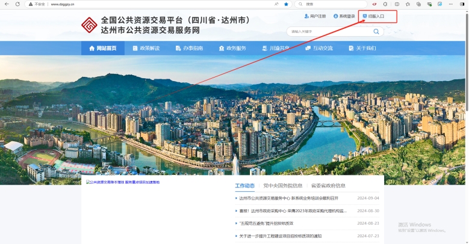Reload the page with the refresh icon
The width and height of the screenshot is (469, 244).
[18, 4]
